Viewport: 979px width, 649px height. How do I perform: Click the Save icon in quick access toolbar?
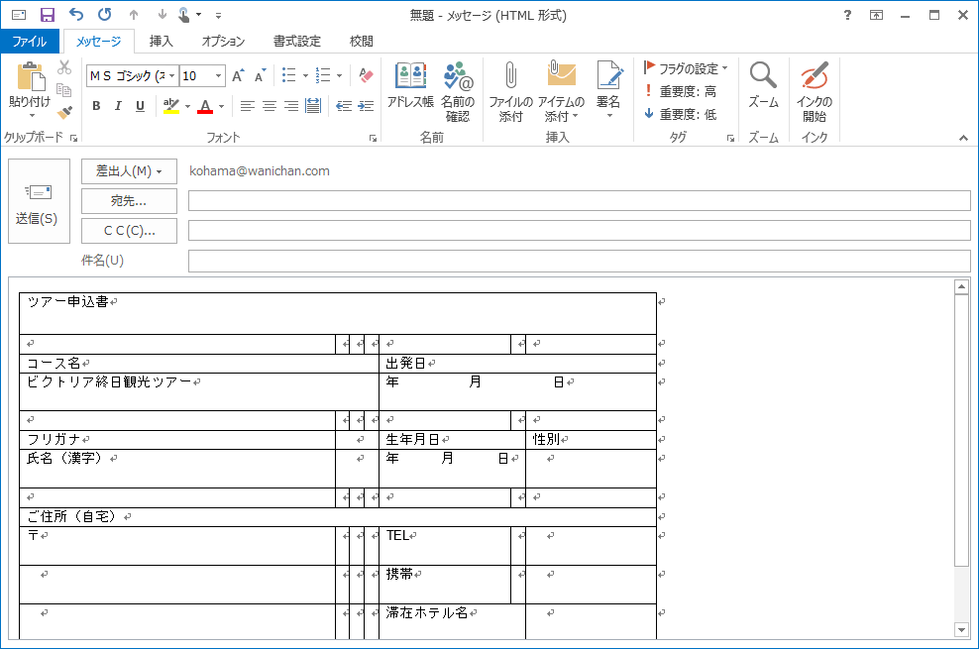pos(48,15)
